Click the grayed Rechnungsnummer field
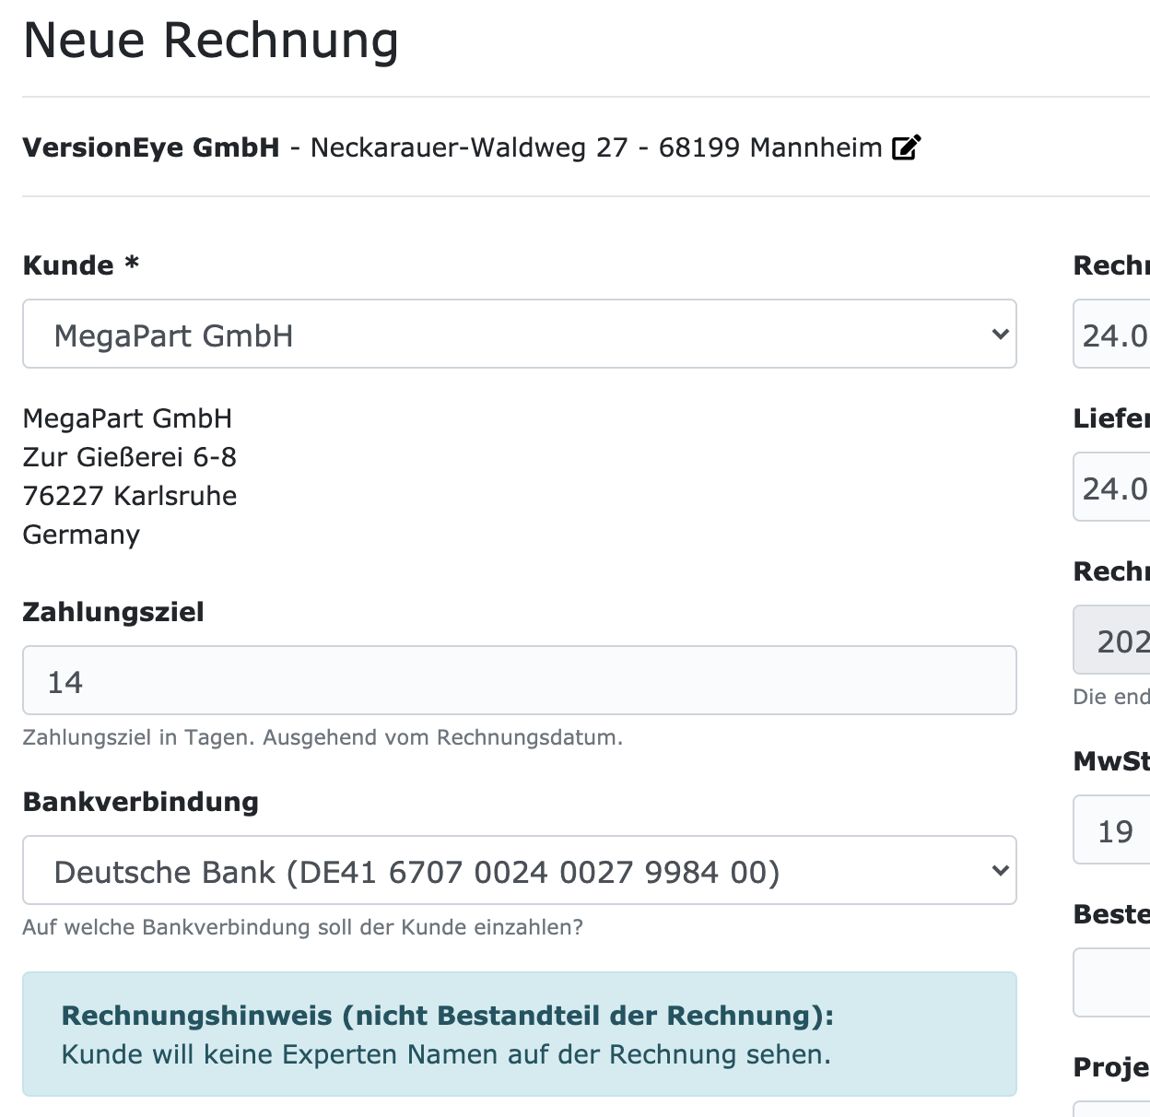This screenshot has height=1117, width=1150. [x=1115, y=640]
